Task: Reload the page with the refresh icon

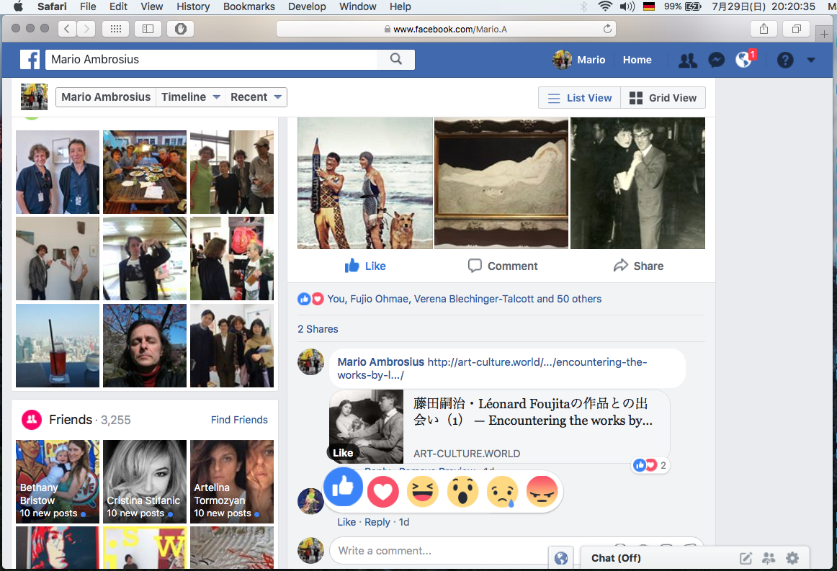Action: point(607,29)
